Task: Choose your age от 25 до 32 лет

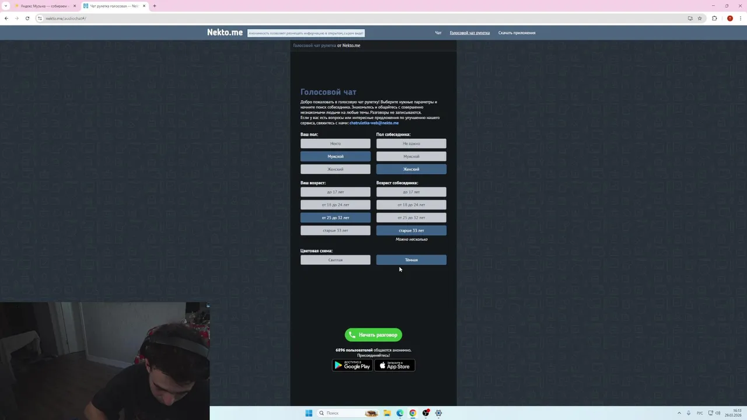Action: pyautogui.click(x=336, y=218)
